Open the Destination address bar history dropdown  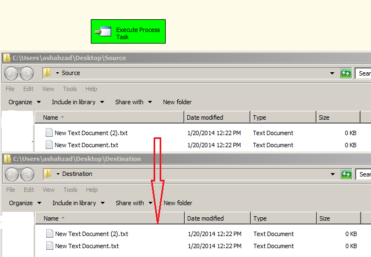(332, 174)
